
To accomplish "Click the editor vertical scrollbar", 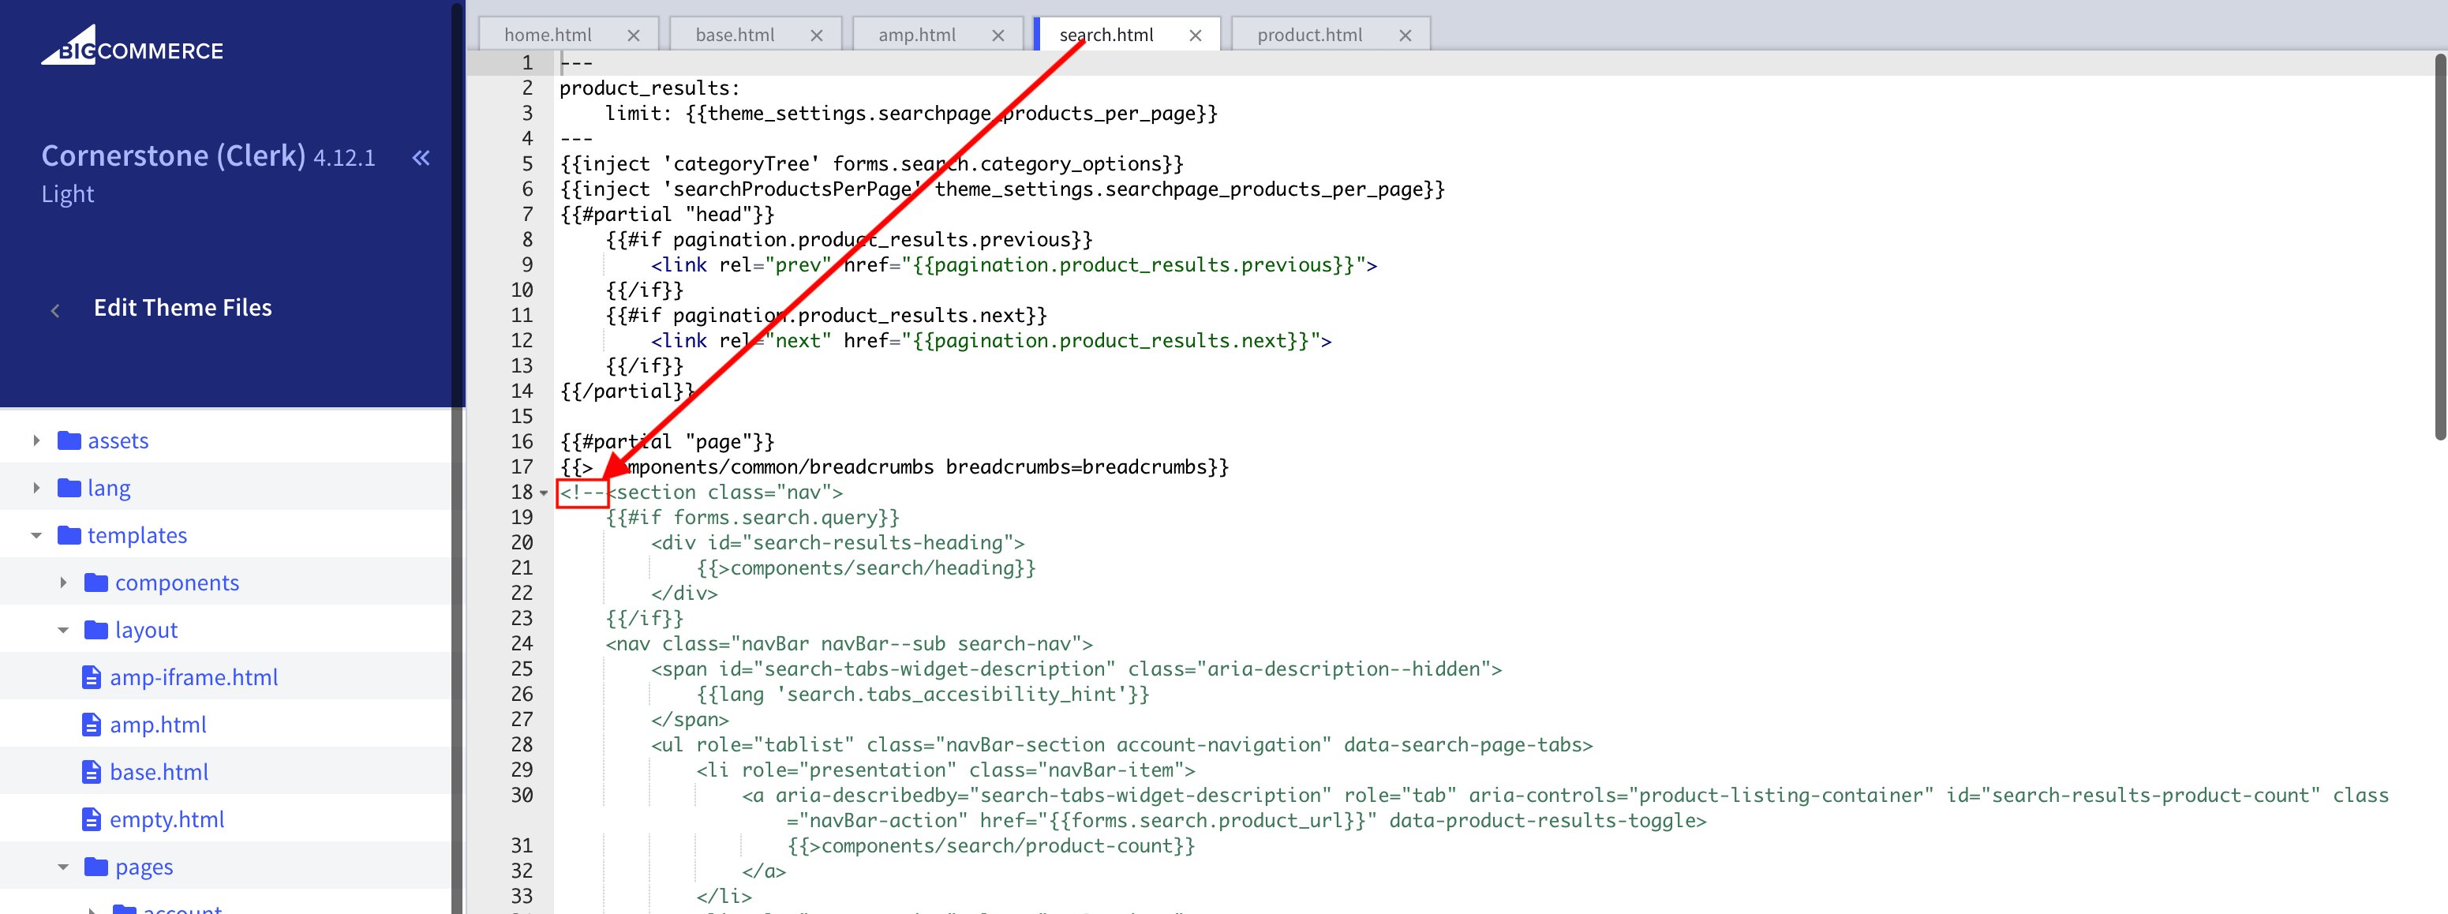I will (x=2439, y=247).
